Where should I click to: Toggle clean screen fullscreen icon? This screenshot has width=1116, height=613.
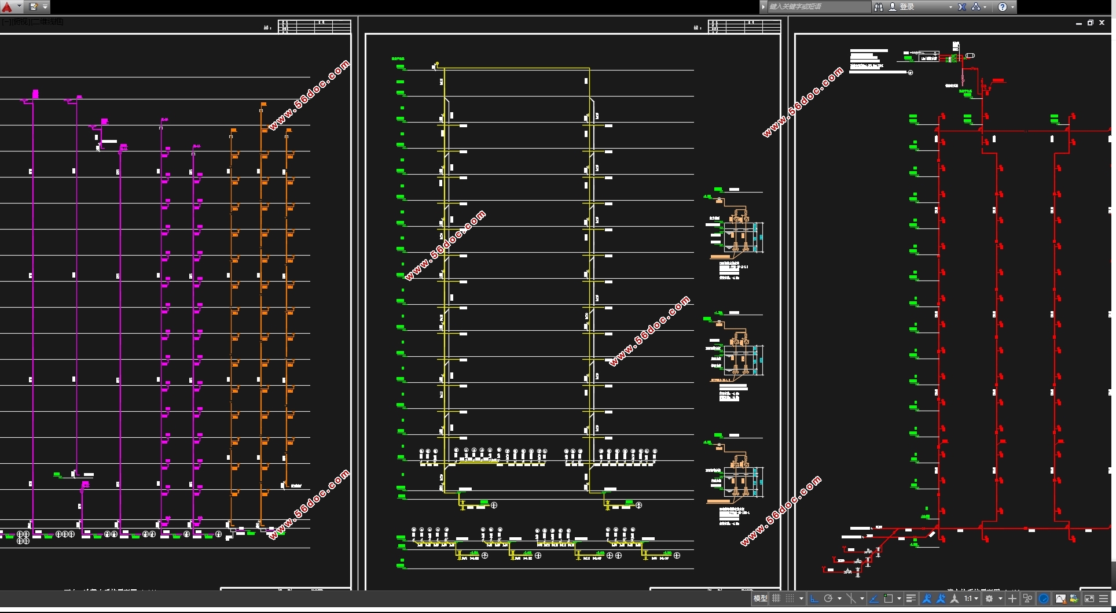(1089, 599)
